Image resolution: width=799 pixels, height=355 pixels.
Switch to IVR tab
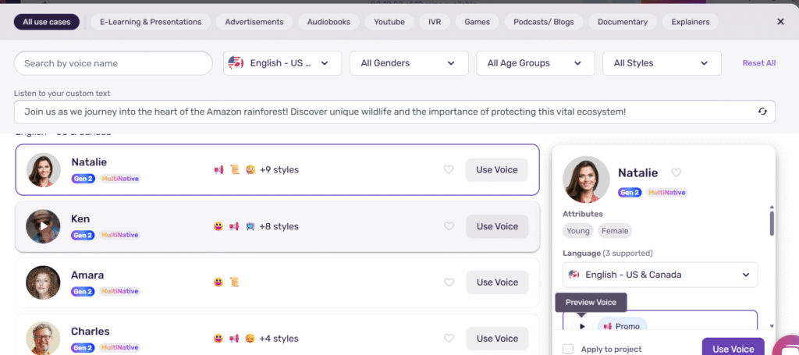pos(435,22)
